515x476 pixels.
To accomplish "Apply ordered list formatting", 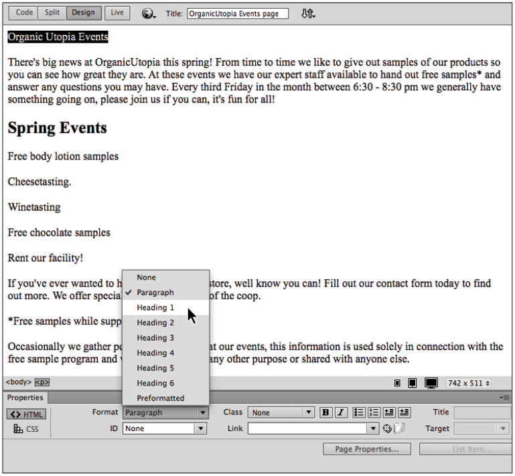I will (x=374, y=412).
